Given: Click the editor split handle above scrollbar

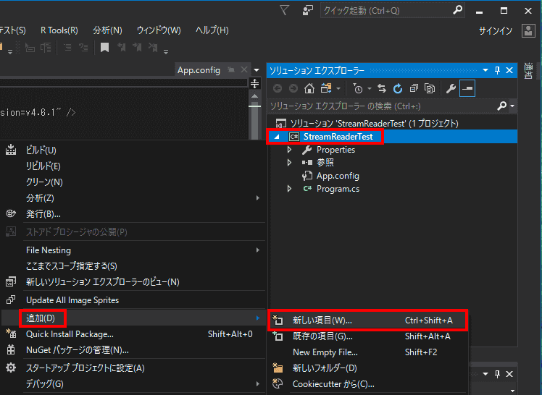Looking at the screenshot, I should 255,83.
